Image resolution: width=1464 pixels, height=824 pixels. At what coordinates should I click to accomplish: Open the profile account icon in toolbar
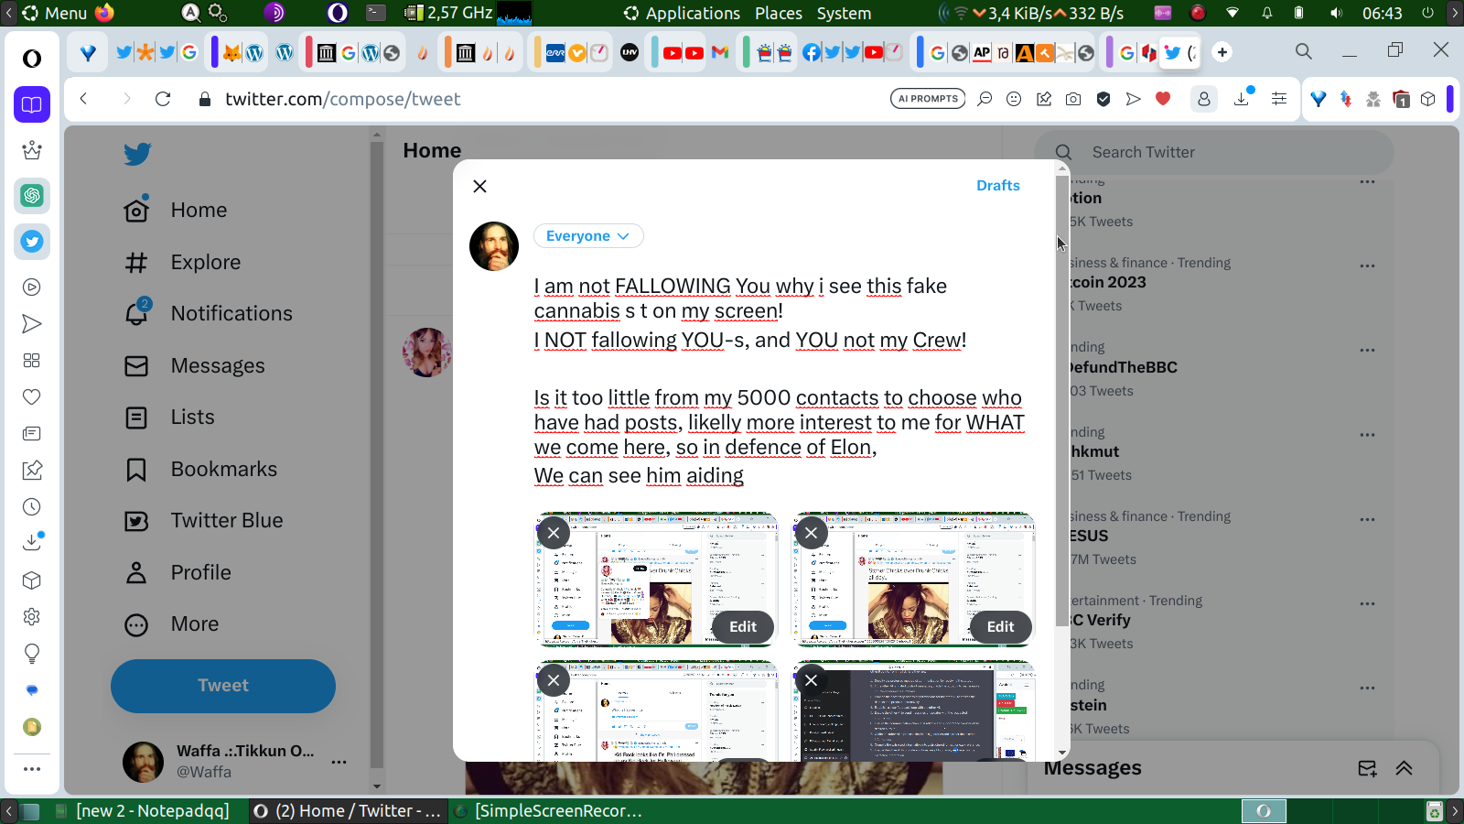click(1204, 99)
